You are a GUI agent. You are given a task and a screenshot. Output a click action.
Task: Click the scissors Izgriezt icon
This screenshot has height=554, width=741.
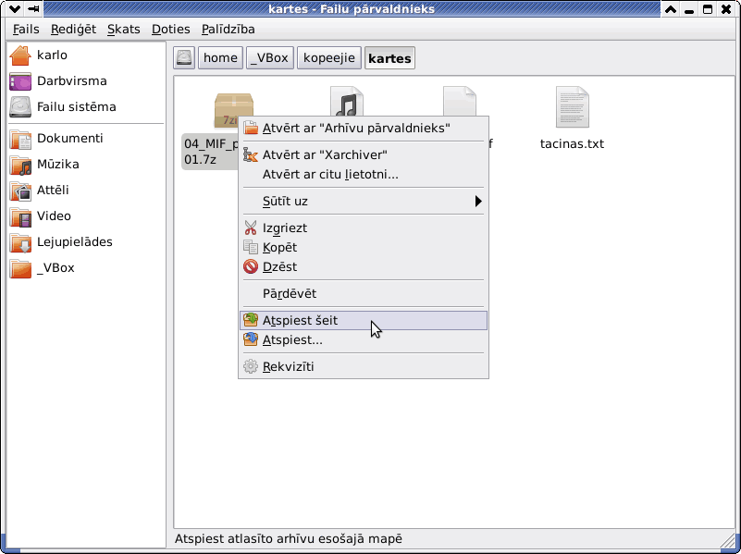coord(251,228)
